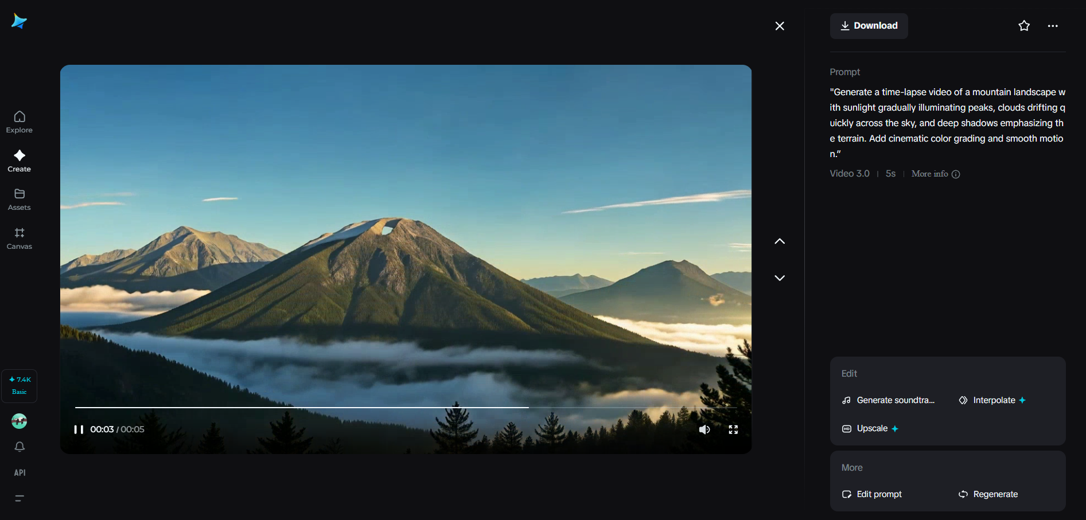Favorite this video with the star icon

(1024, 26)
